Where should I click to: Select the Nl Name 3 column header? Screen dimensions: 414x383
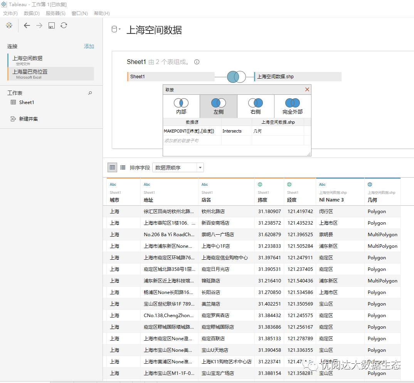332,200
